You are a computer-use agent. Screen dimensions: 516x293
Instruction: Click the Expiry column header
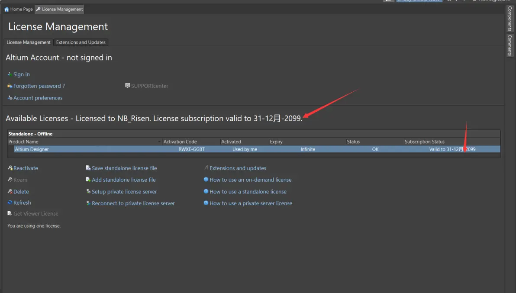coord(307,142)
